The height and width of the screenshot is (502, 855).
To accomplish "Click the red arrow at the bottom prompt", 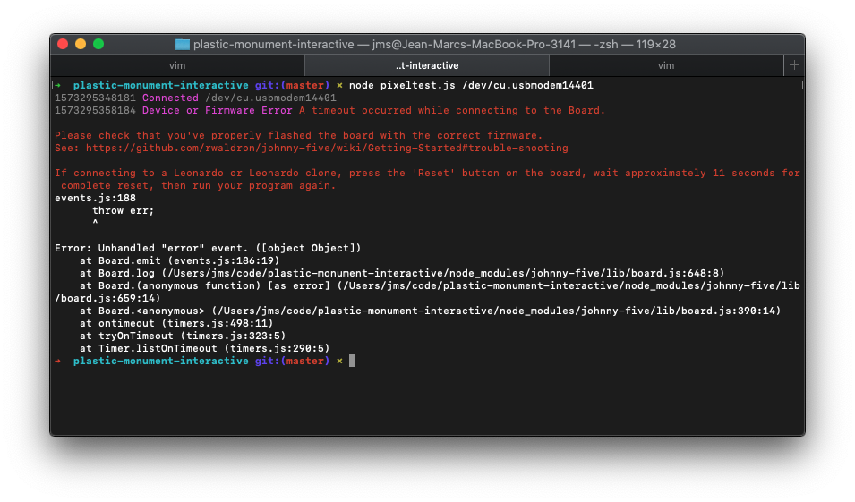I will (58, 361).
